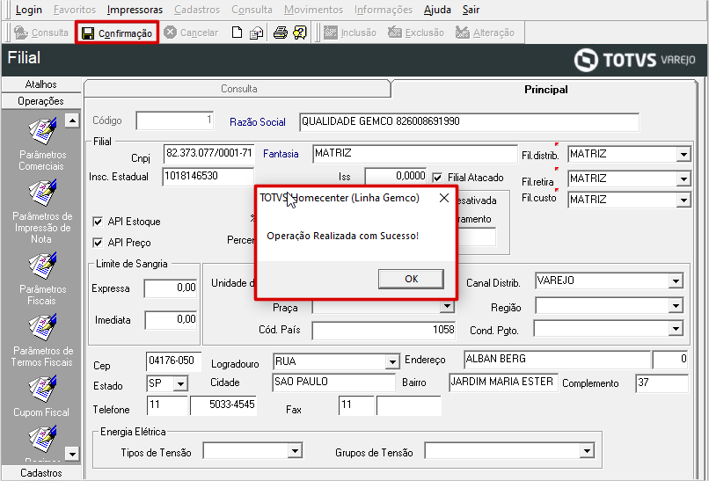This screenshot has width=709, height=481.
Task: Expand the Grupos de Tensão dropdown
Action: pyautogui.click(x=587, y=451)
